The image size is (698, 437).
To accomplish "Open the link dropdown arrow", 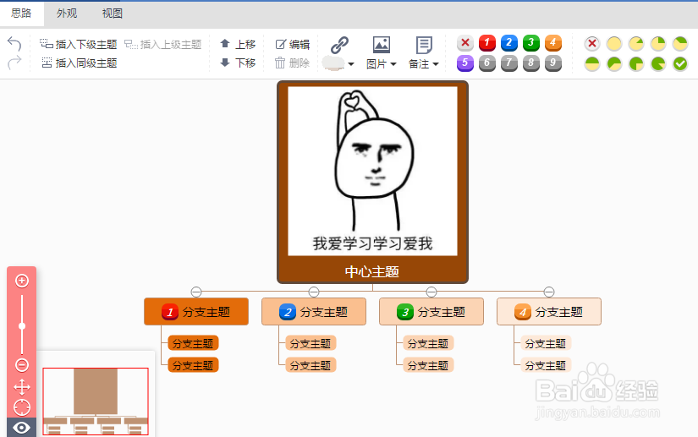I will point(351,64).
